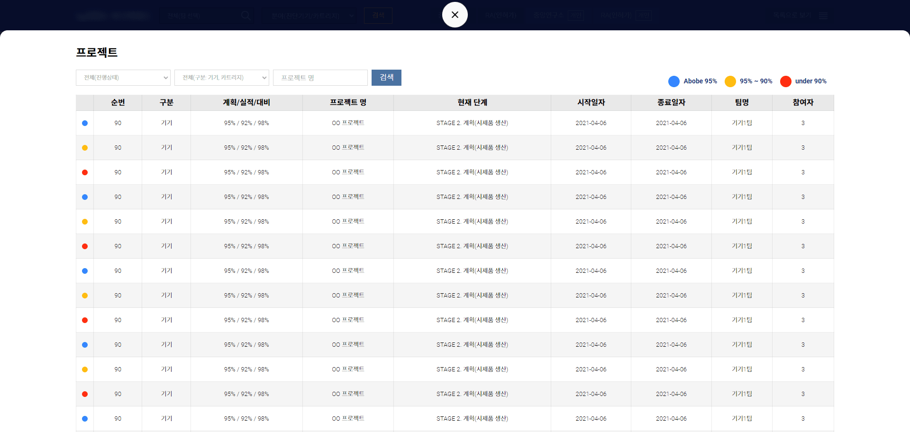
Task: Expand the 전체(구분: 기기, 카트리지) category dropdown
Action: click(x=221, y=78)
